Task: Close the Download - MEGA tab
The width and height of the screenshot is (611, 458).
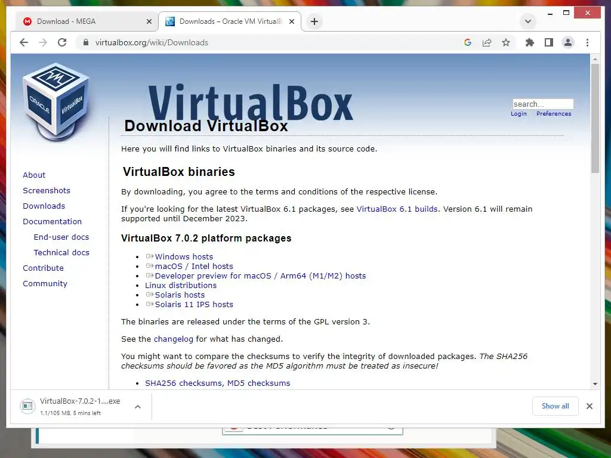Action: 149,21
